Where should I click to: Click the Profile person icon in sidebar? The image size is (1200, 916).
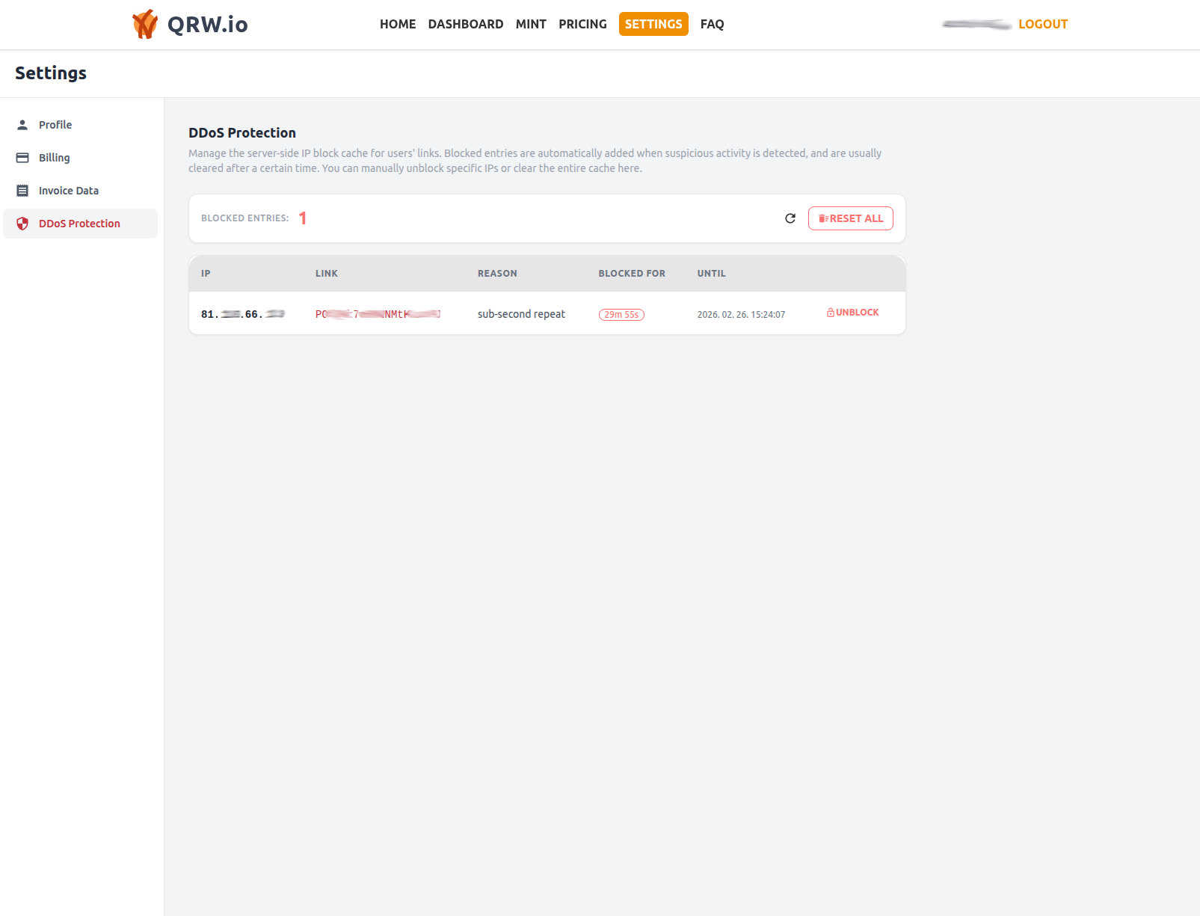(22, 125)
